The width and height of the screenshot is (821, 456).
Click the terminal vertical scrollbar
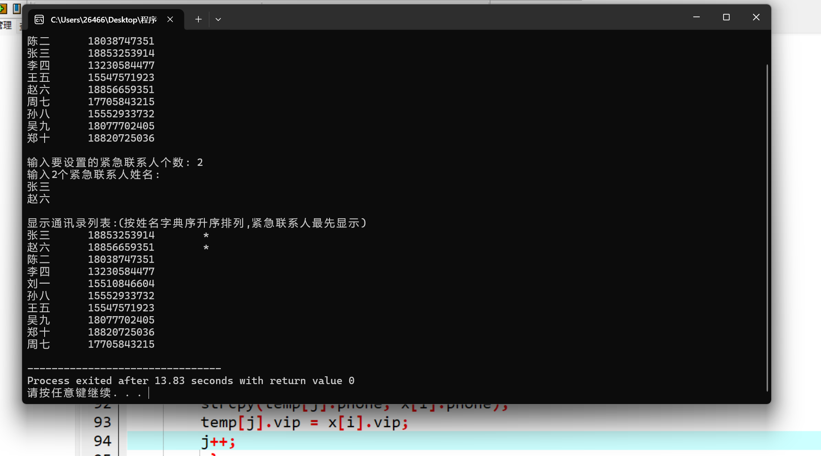(767, 227)
